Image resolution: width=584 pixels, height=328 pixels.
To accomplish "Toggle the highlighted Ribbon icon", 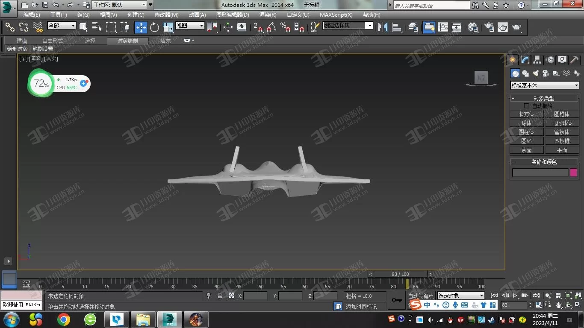I will pos(429,27).
